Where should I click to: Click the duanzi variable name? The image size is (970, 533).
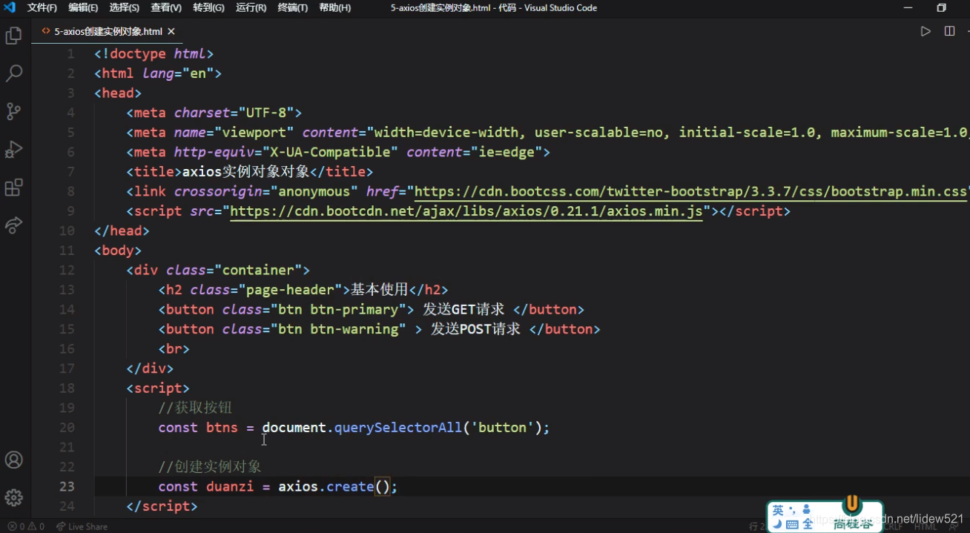tap(230, 486)
